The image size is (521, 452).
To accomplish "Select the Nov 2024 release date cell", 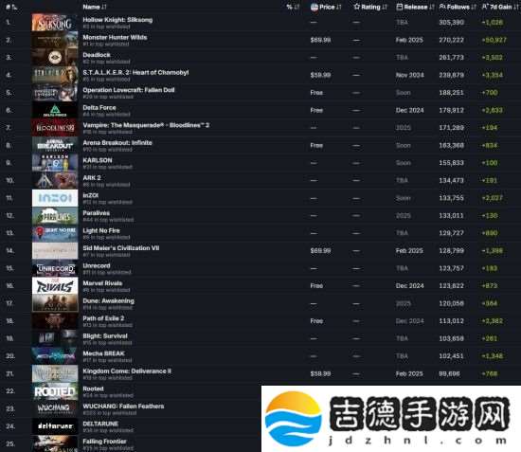I will coord(409,75).
